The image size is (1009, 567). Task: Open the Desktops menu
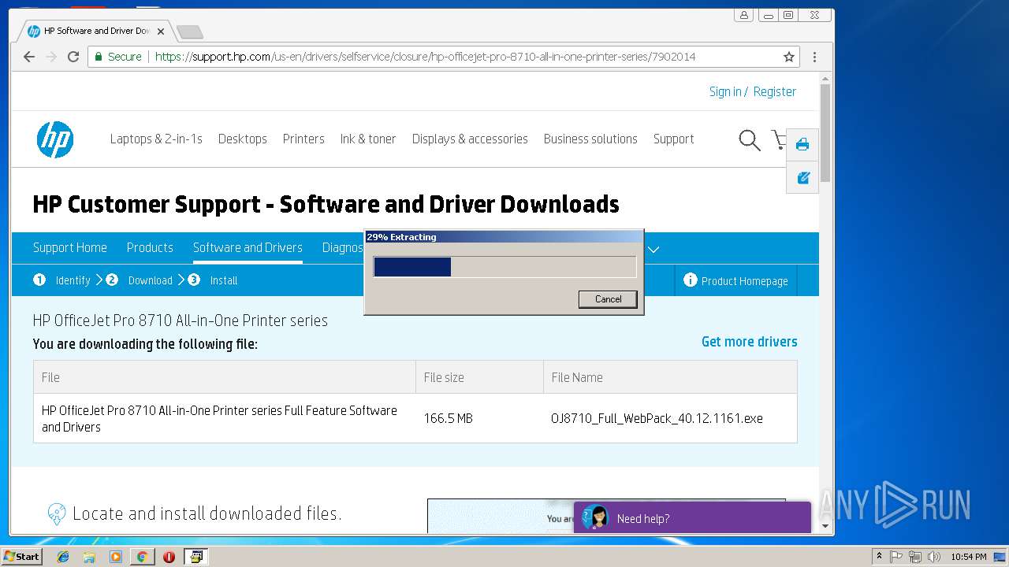(x=243, y=139)
